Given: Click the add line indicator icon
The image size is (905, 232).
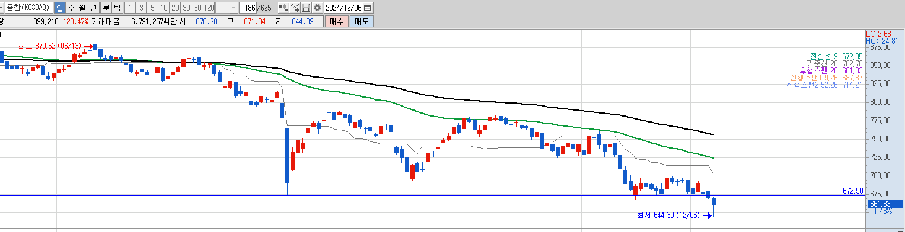Looking at the screenshot, I should point(295,8).
